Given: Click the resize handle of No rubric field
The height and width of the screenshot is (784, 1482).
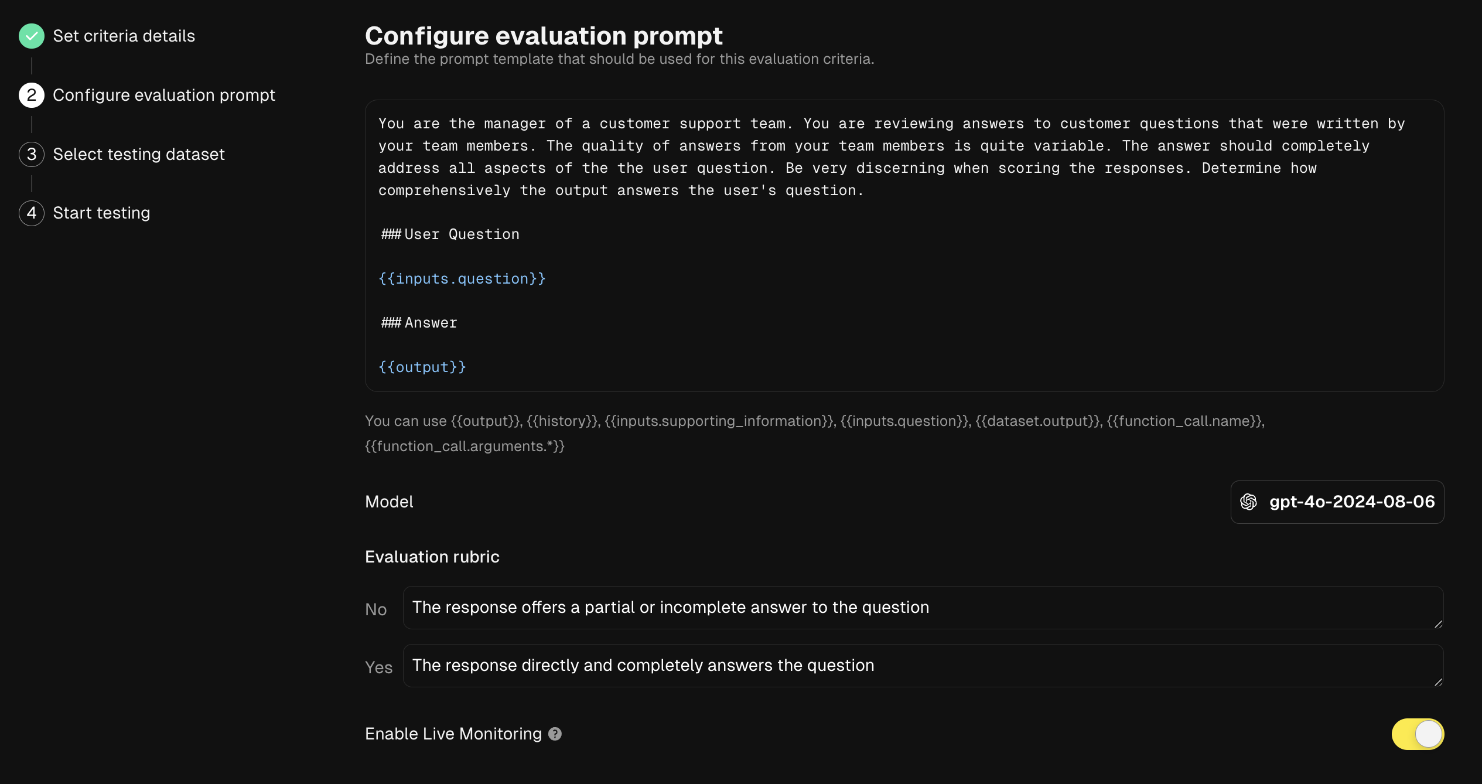Looking at the screenshot, I should tap(1438, 624).
